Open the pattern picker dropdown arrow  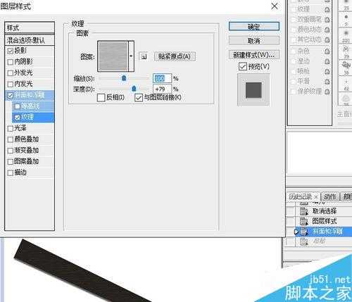(131, 56)
